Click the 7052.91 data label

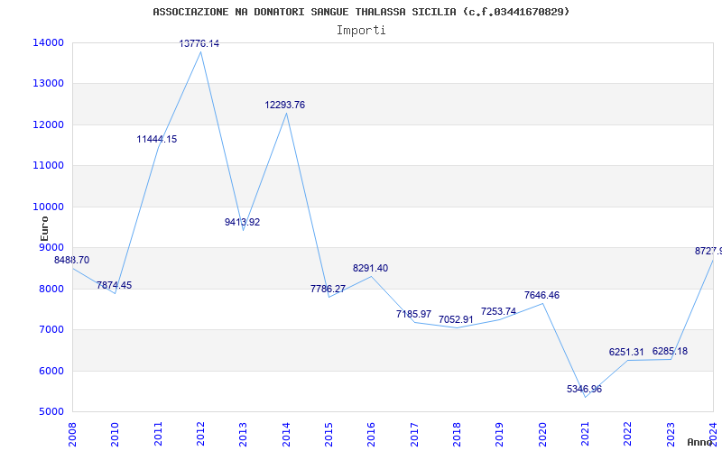point(456,319)
